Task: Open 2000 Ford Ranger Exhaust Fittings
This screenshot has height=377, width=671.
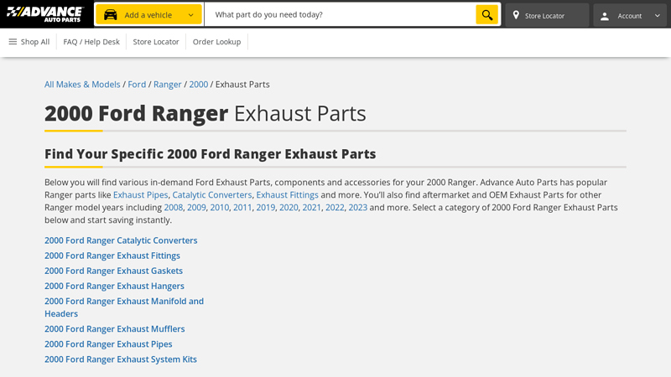Action: [112, 256]
